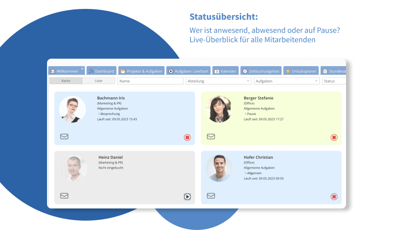Click the Pause task entry

(x=251, y=114)
